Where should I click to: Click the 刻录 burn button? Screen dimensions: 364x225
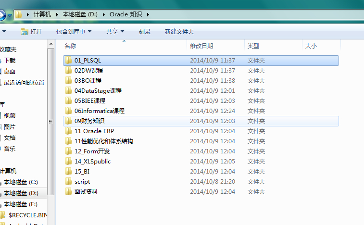coord(145,32)
